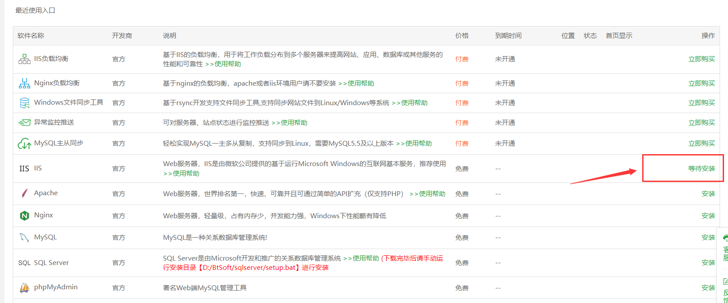Click the phpMyAdmin name text
728x303 pixels.
[x=56, y=287]
